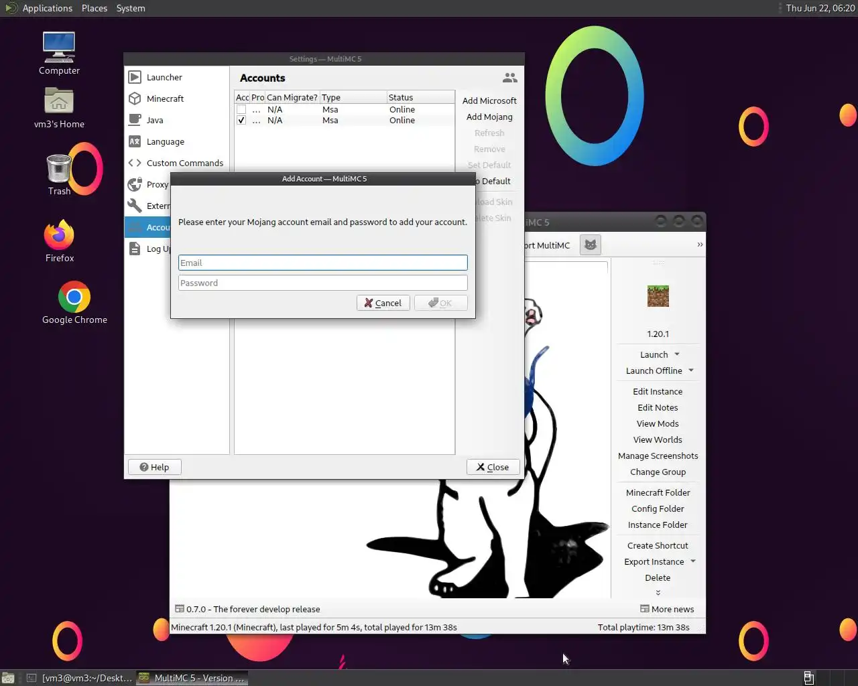Open the Launch Offline dropdown arrow
Image resolution: width=858 pixels, height=686 pixels.
pos(691,370)
